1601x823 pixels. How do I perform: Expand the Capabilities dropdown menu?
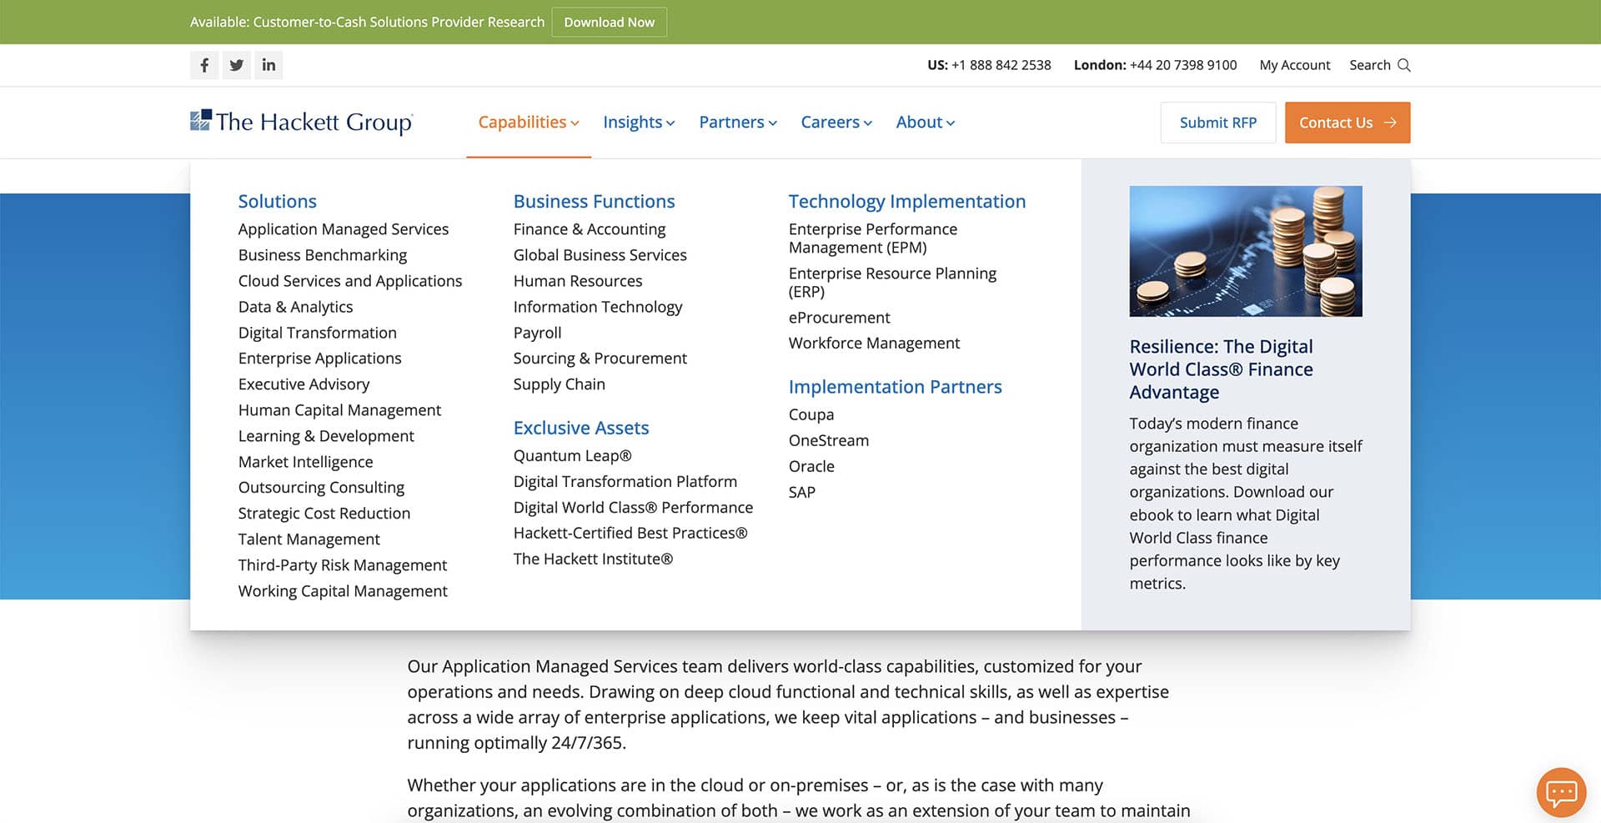point(529,123)
